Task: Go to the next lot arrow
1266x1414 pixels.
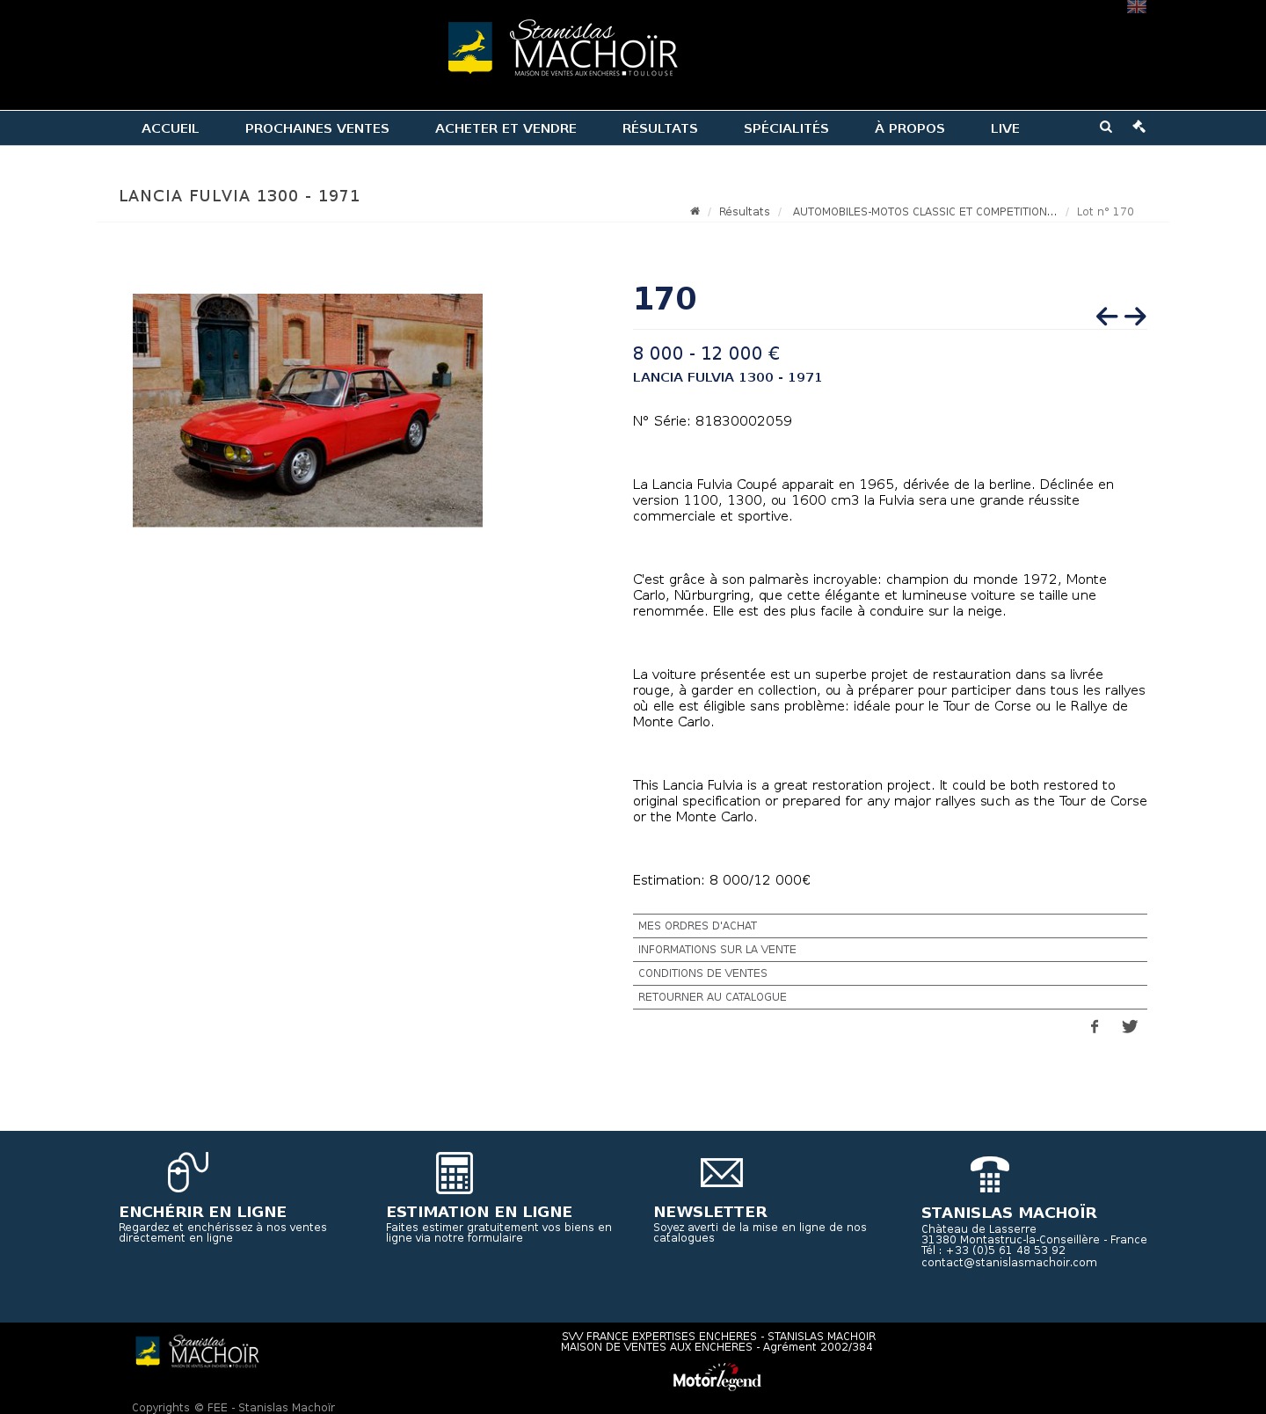Action: (1135, 316)
